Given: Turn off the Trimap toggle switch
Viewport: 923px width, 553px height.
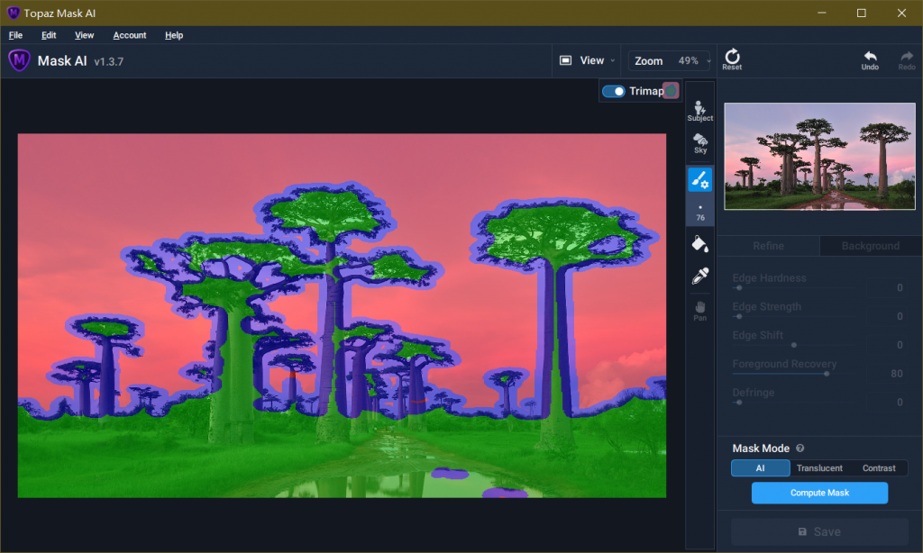Looking at the screenshot, I should 614,91.
